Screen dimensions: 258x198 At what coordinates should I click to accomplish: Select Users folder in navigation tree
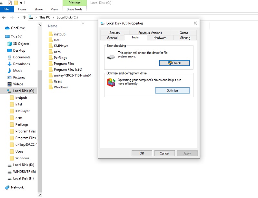point(19,152)
